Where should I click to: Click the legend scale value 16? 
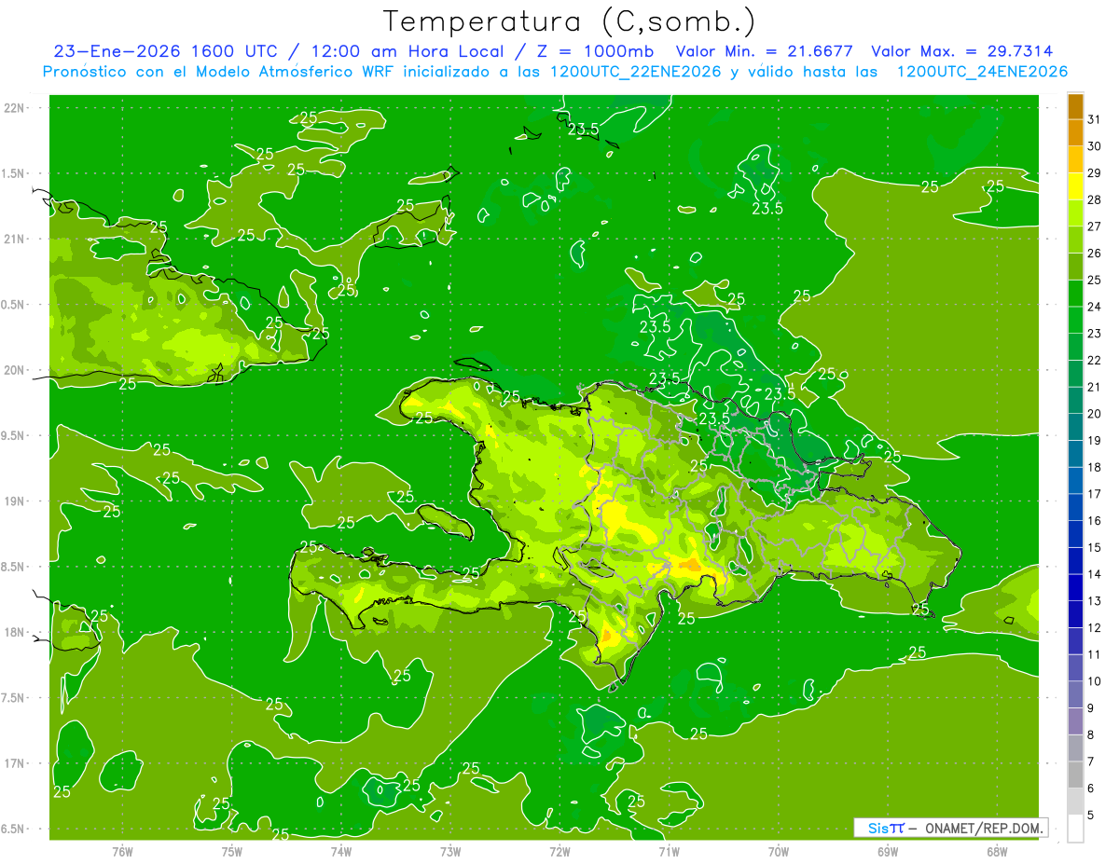tap(1094, 521)
